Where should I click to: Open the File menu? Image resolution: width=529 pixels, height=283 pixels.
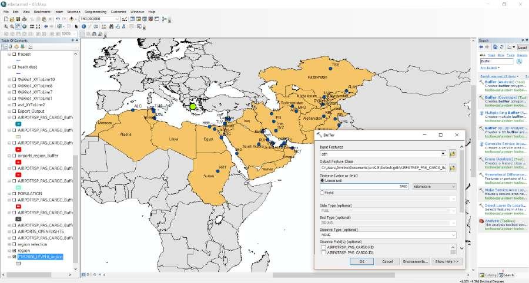6,12
